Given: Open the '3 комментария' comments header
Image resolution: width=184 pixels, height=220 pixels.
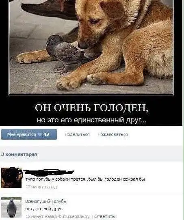Looking at the screenshot, I should (x=19, y=154).
